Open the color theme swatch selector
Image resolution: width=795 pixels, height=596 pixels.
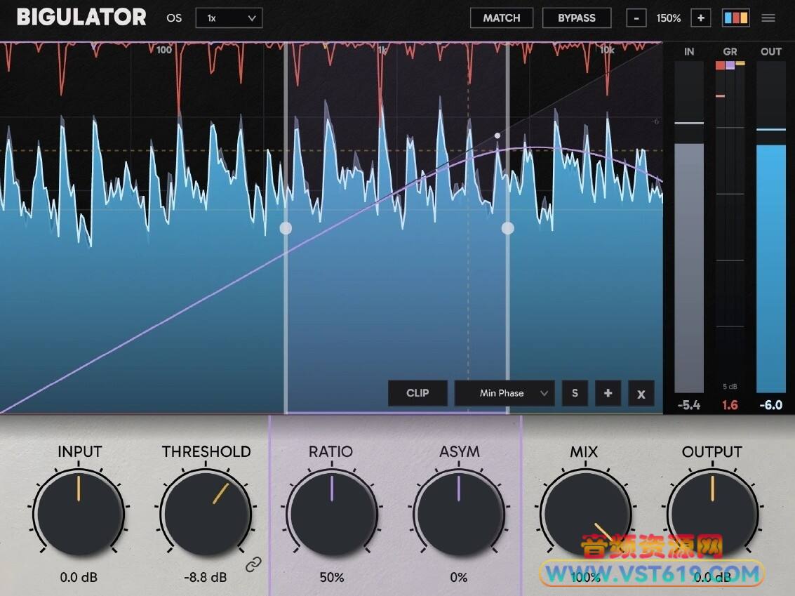click(x=735, y=18)
